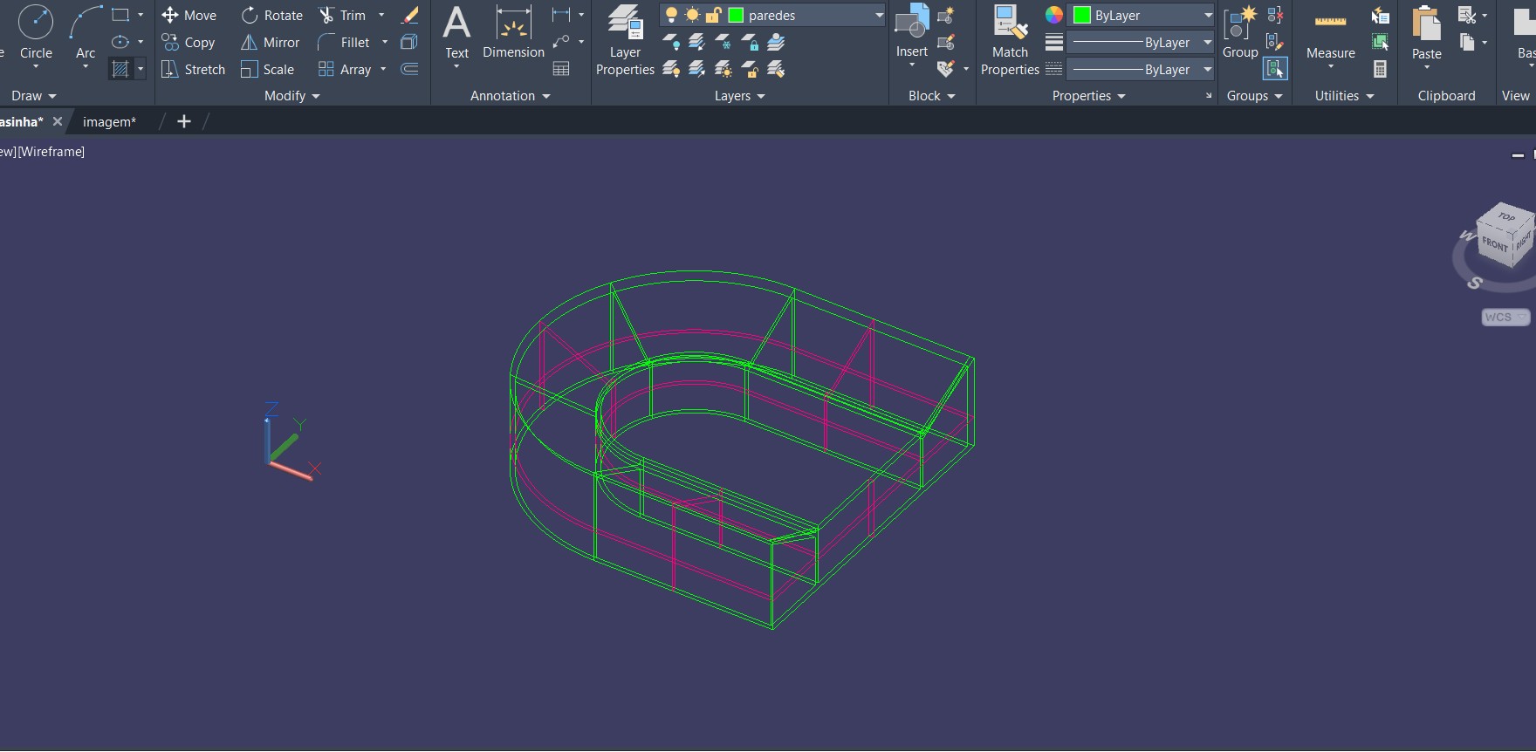Viewport: 1536px width, 752px height.
Task: Switch to the imagem* drawing tab
Action: (109, 122)
